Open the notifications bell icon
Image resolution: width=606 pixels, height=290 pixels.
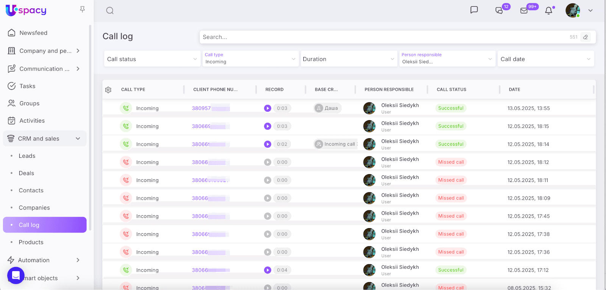[548, 11]
